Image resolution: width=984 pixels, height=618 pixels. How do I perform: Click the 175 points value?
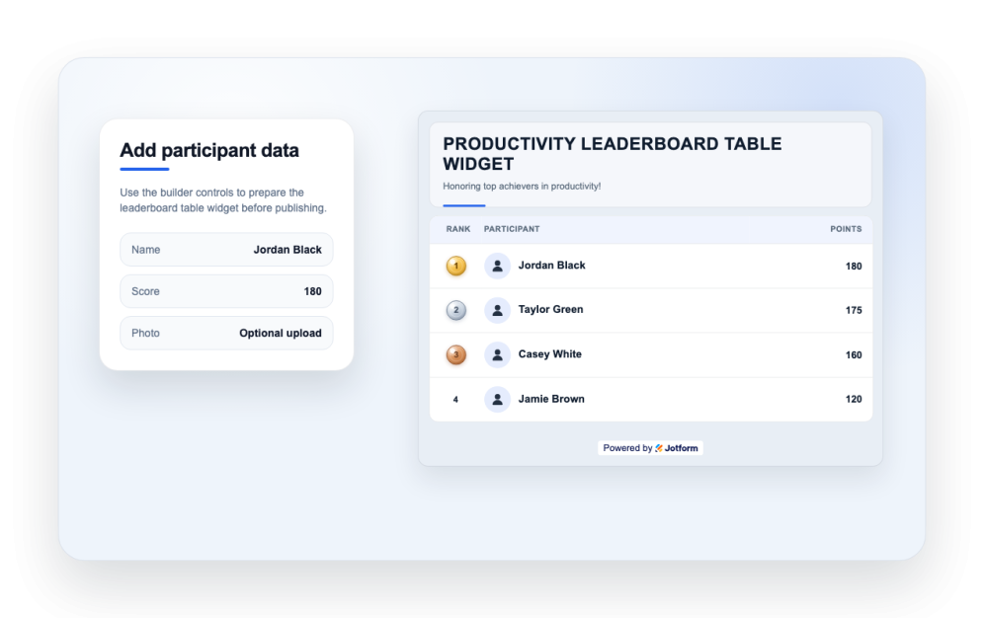click(854, 310)
